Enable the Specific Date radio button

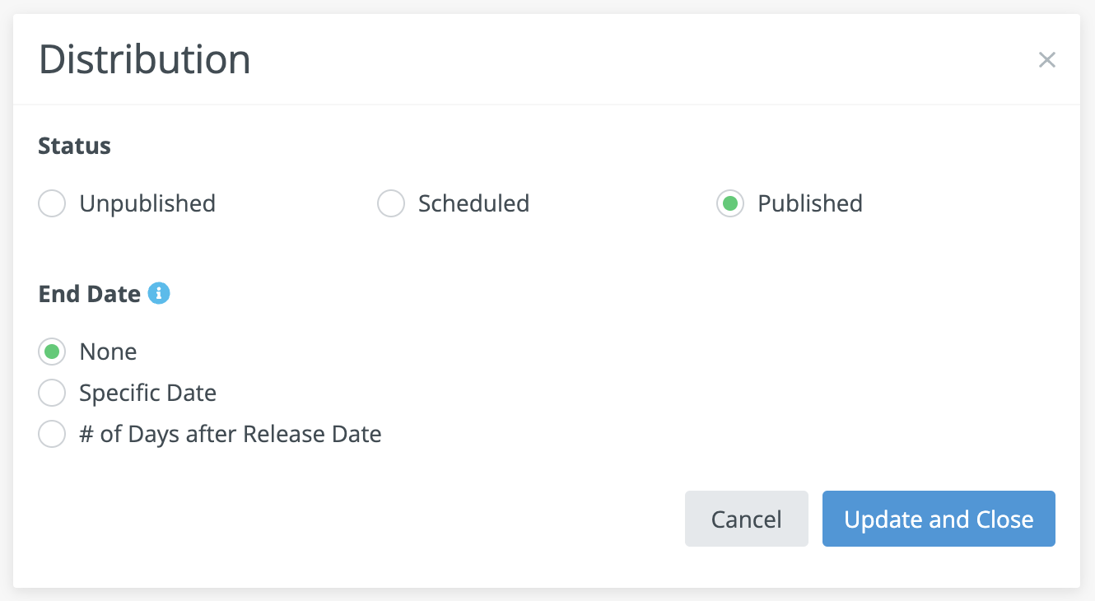52,393
